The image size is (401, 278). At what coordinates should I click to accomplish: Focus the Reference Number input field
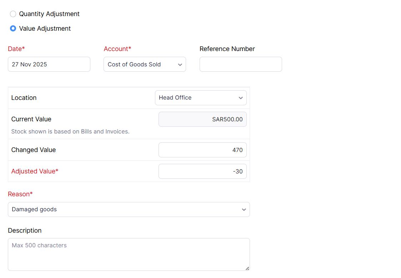click(x=241, y=64)
